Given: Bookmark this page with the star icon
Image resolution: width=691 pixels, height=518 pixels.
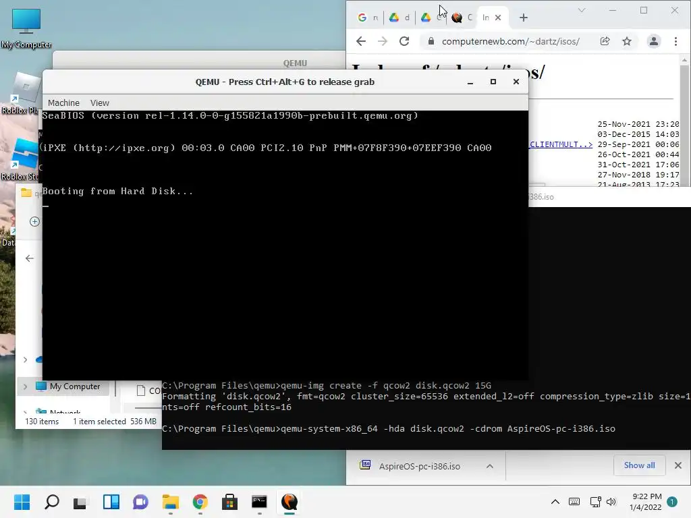Looking at the screenshot, I should 627,41.
